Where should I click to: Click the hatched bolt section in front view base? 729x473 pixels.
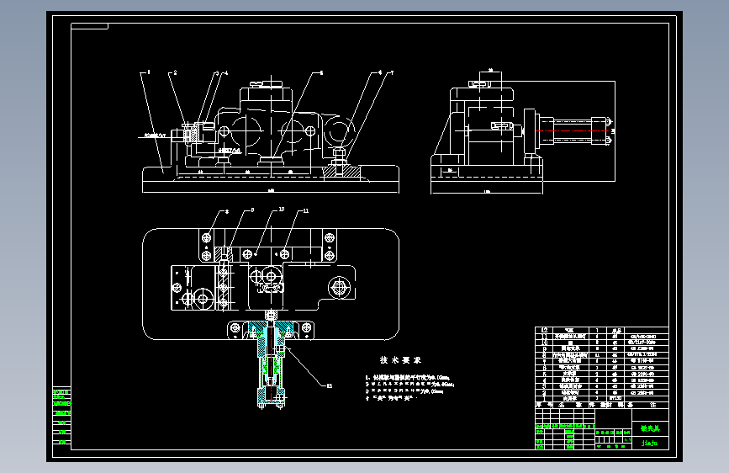pyautogui.click(x=341, y=171)
